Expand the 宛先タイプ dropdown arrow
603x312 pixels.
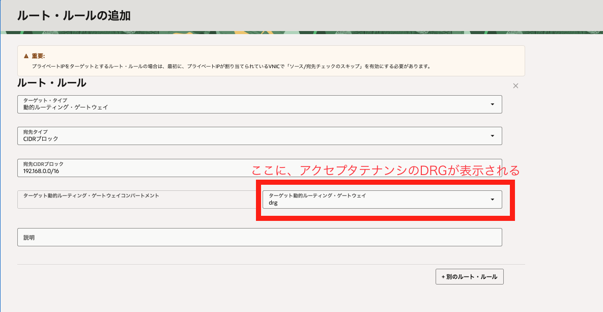[x=492, y=136]
